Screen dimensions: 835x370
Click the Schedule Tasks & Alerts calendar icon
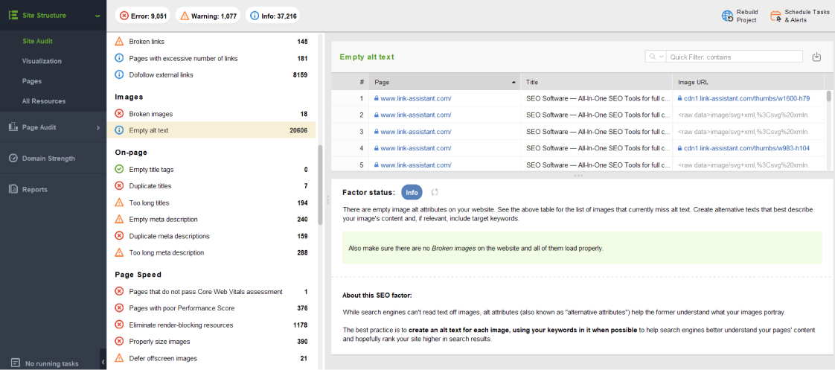[x=776, y=16]
